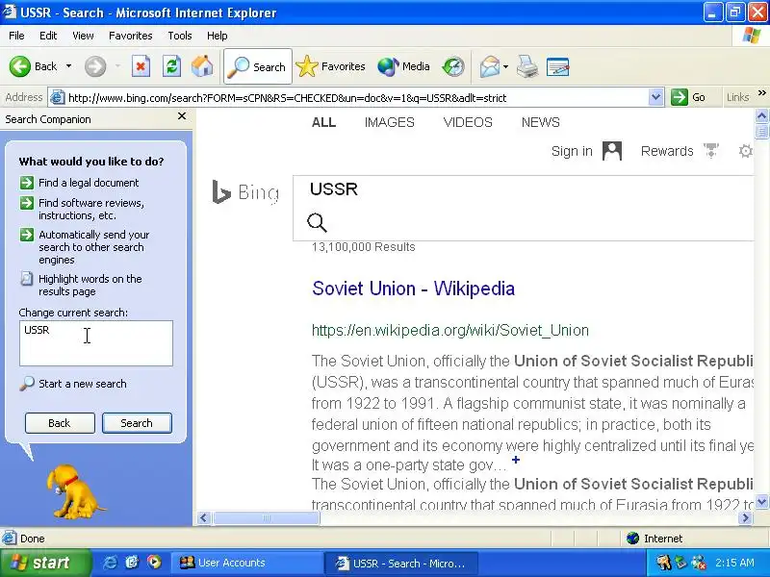770x577 pixels.
Task: Launch Outlook Express quick launch icon
Action: point(132,563)
